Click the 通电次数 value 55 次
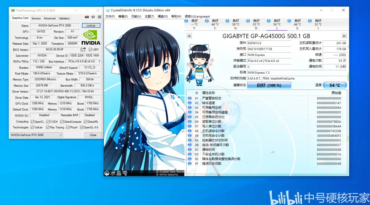This screenshot has height=205, width=370. (335, 61)
